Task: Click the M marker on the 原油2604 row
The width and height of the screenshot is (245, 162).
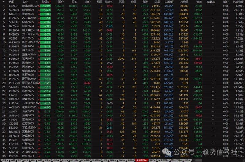Action: 39,10
